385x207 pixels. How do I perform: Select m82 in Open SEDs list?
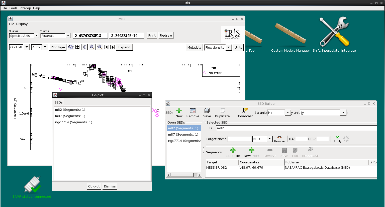184,128
